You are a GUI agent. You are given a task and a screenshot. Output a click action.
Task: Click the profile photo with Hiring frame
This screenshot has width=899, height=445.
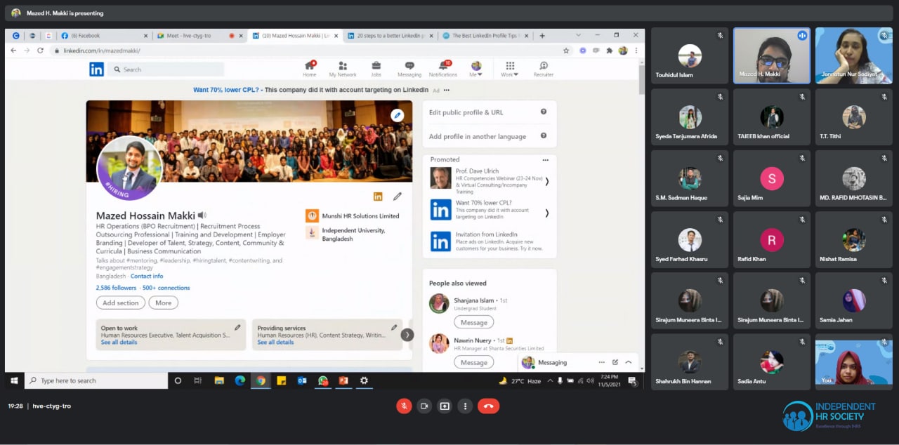[x=129, y=168]
